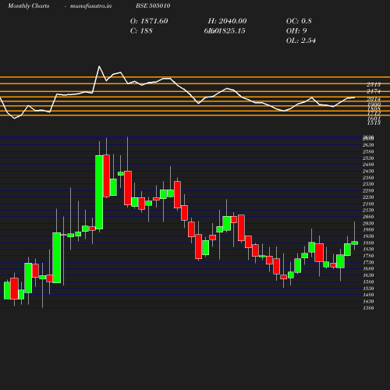Click the 2030 price axis label
Image resolution: width=390 pixels, height=390 pixels.
(x=368, y=223)
